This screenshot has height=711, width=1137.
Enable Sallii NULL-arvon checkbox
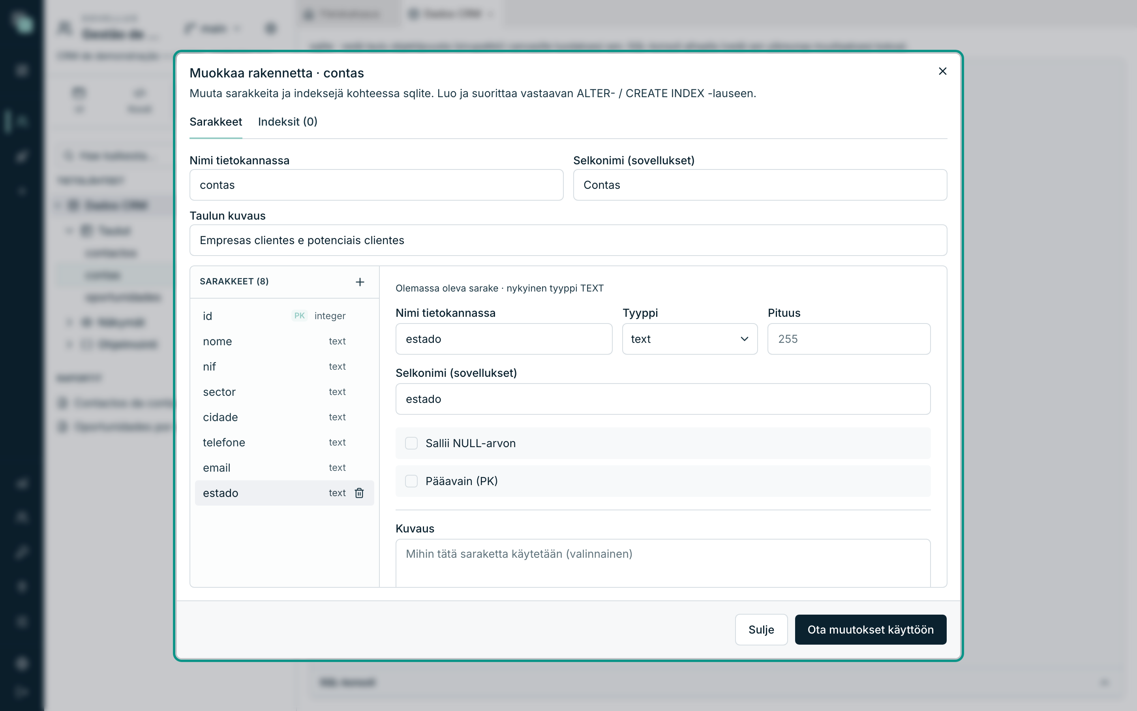[411, 444]
